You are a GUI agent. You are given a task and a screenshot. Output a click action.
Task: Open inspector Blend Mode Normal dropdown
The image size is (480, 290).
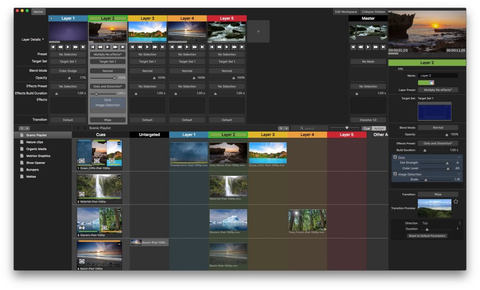click(438, 127)
